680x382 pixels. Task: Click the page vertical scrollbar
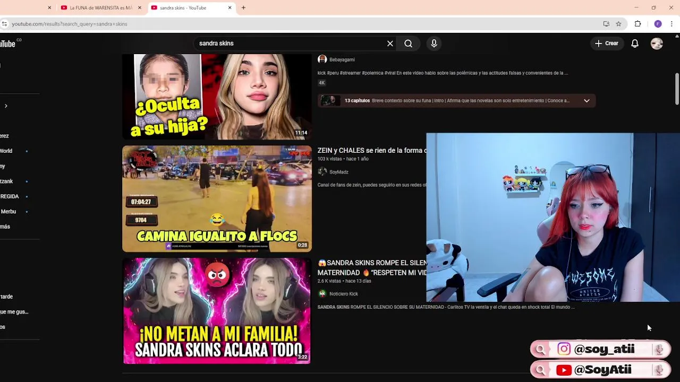(x=677, y=89)
